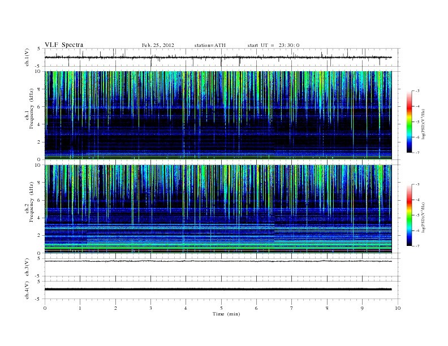Click the 'start UT = 23:30:0' text

pyautogui.click(x=273, y=45)
